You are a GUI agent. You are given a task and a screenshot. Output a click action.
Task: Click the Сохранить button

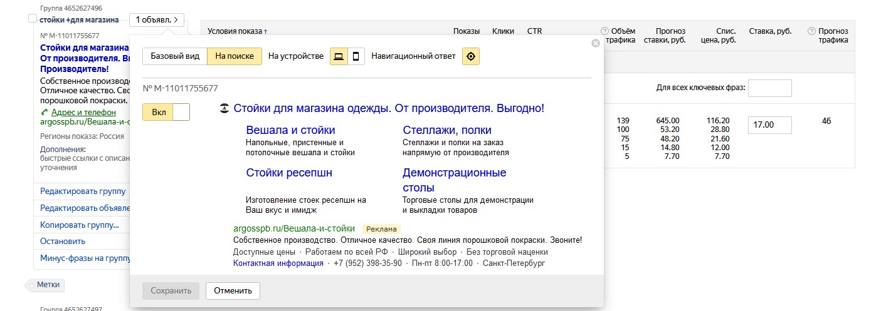point(171,291)
